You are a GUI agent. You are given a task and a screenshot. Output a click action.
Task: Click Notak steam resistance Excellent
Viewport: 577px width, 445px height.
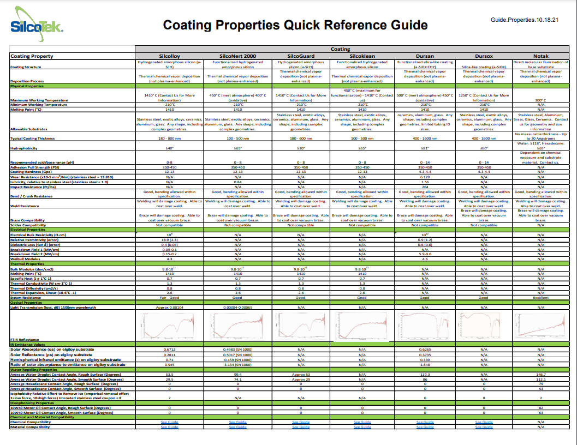point(540,298)
